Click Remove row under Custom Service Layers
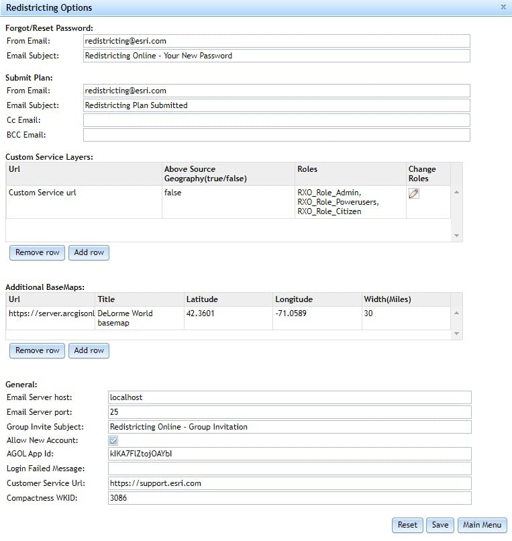The width and height of the screenshot is (512, 541). click(37, 252)
